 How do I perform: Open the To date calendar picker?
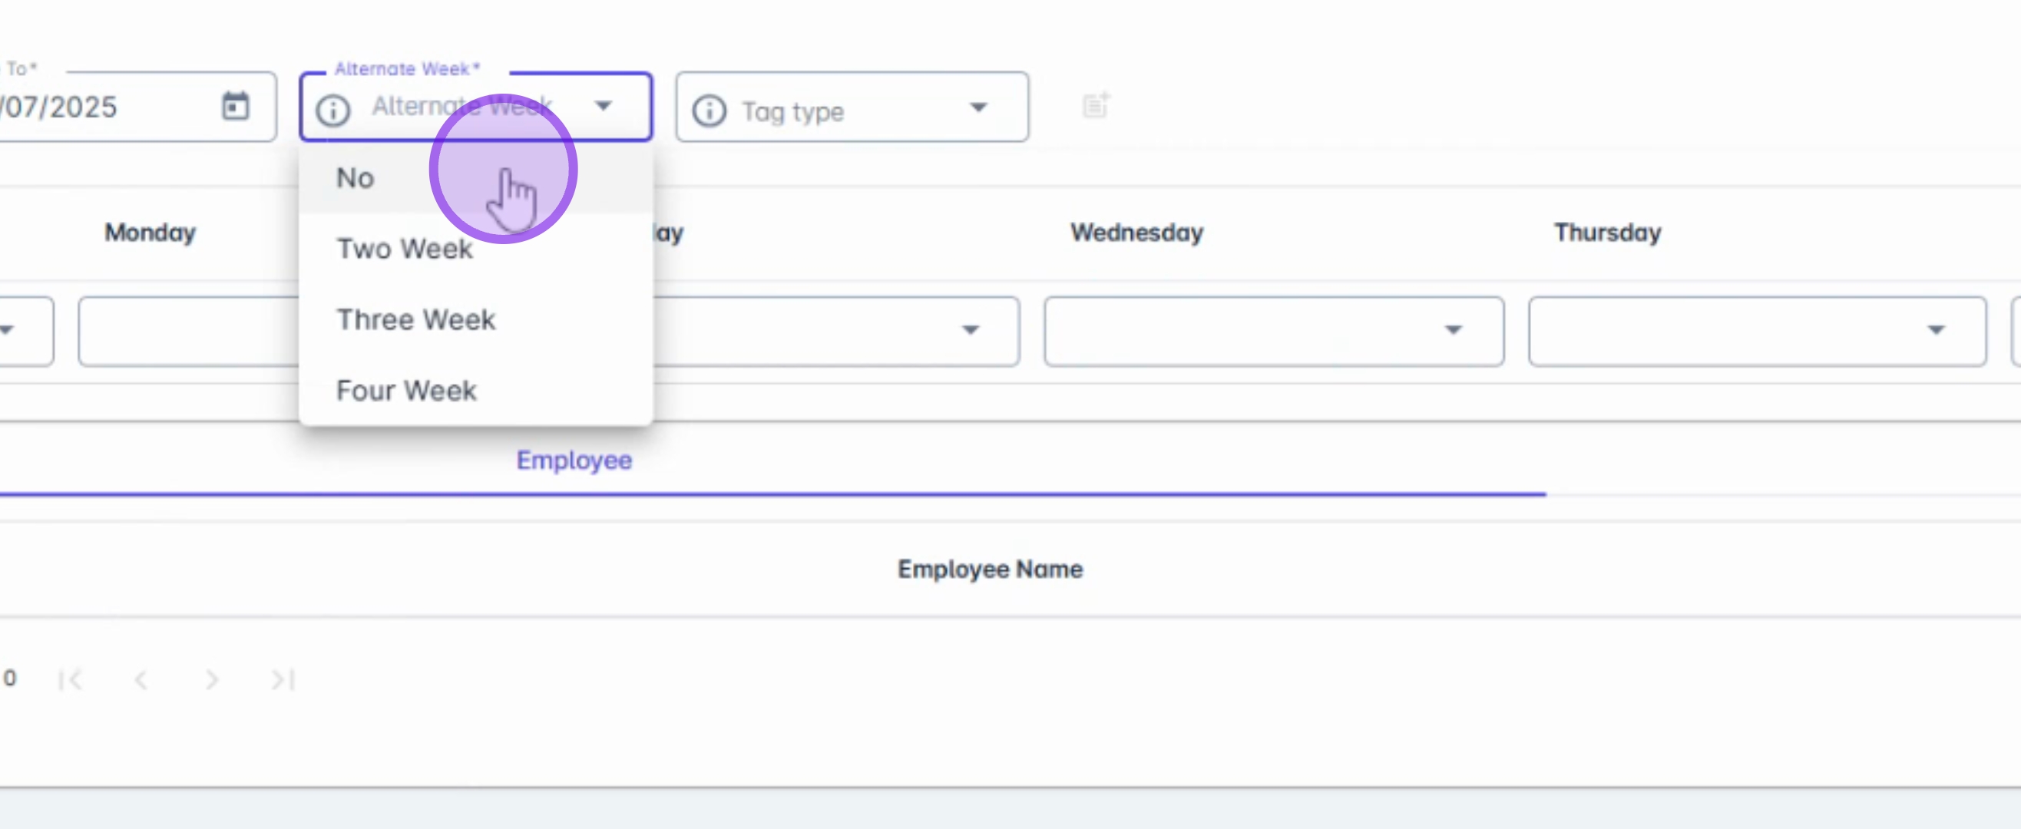pos(235,106)
